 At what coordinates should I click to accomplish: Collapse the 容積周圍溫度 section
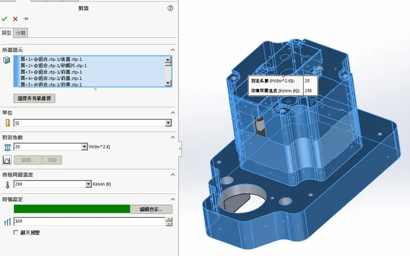pos(172,175)
